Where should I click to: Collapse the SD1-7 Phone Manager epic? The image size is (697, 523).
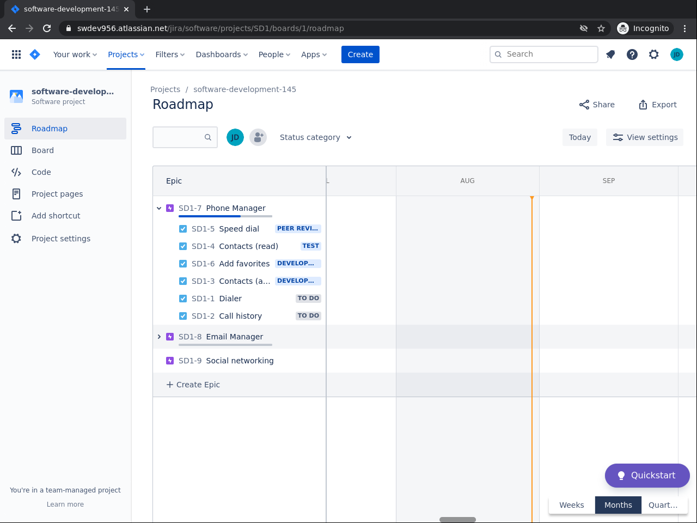click(x=159, y=208)
